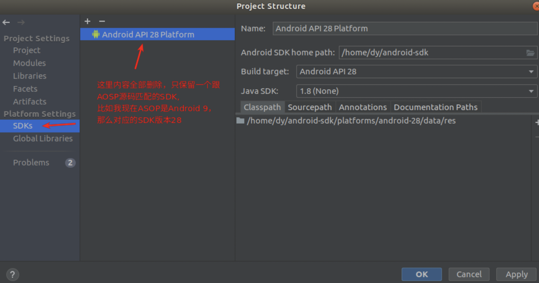
Task: Remove selected SDK with minus icon
Action: click(x=102, y=21)
